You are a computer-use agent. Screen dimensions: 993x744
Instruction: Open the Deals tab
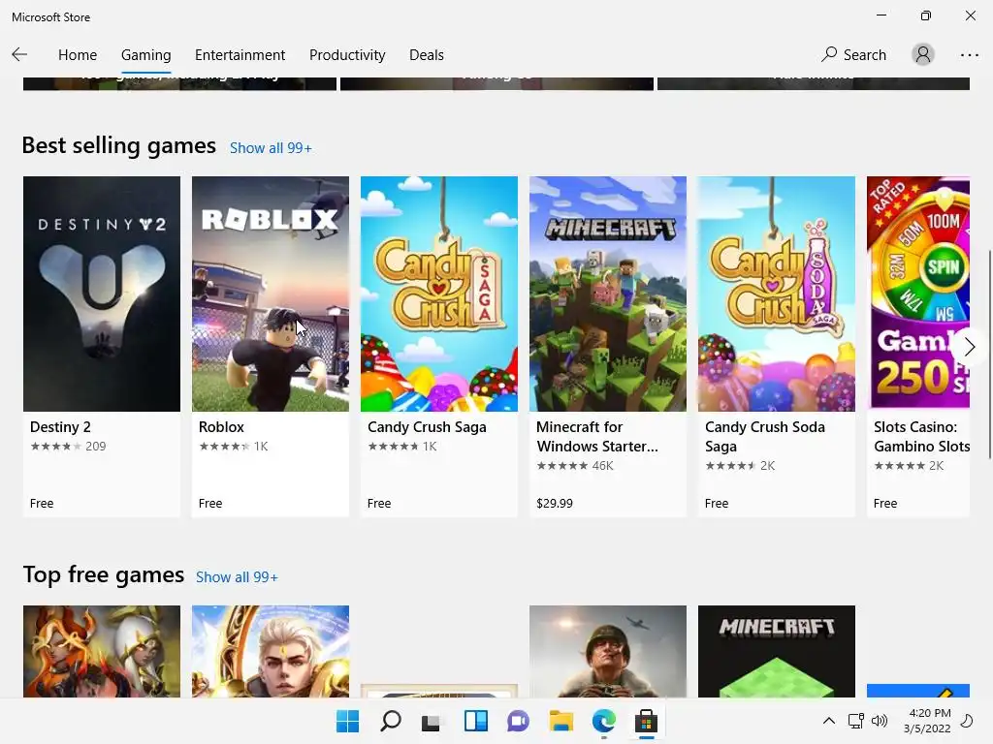(x=427, y=55)
